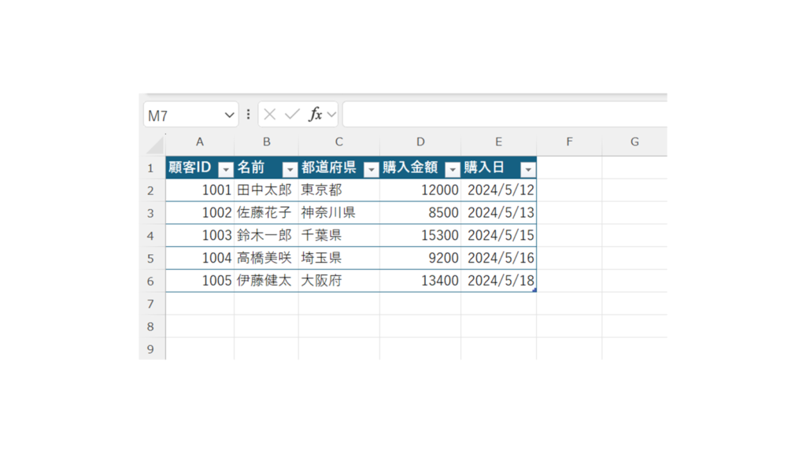The width and height of the screenshot is (806, 453).
Task: Select the cell containing 田中太郎
Action: (x=266, y=190)
